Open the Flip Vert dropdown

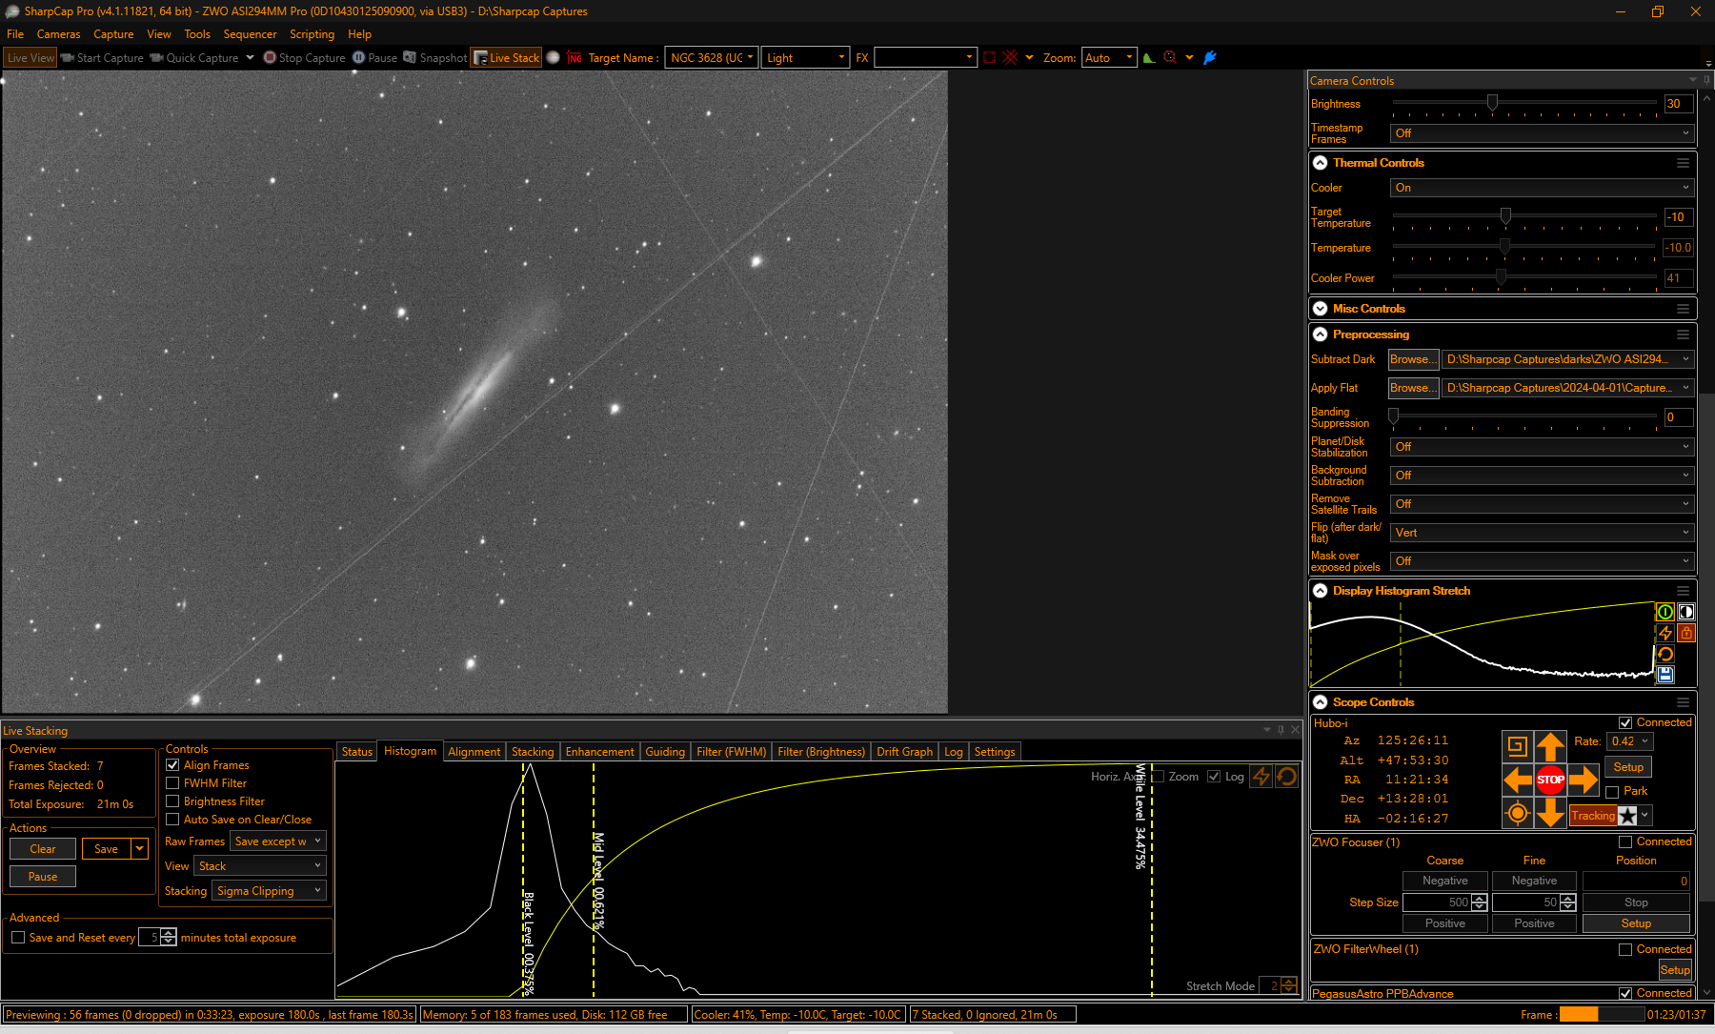point(1542,533)
